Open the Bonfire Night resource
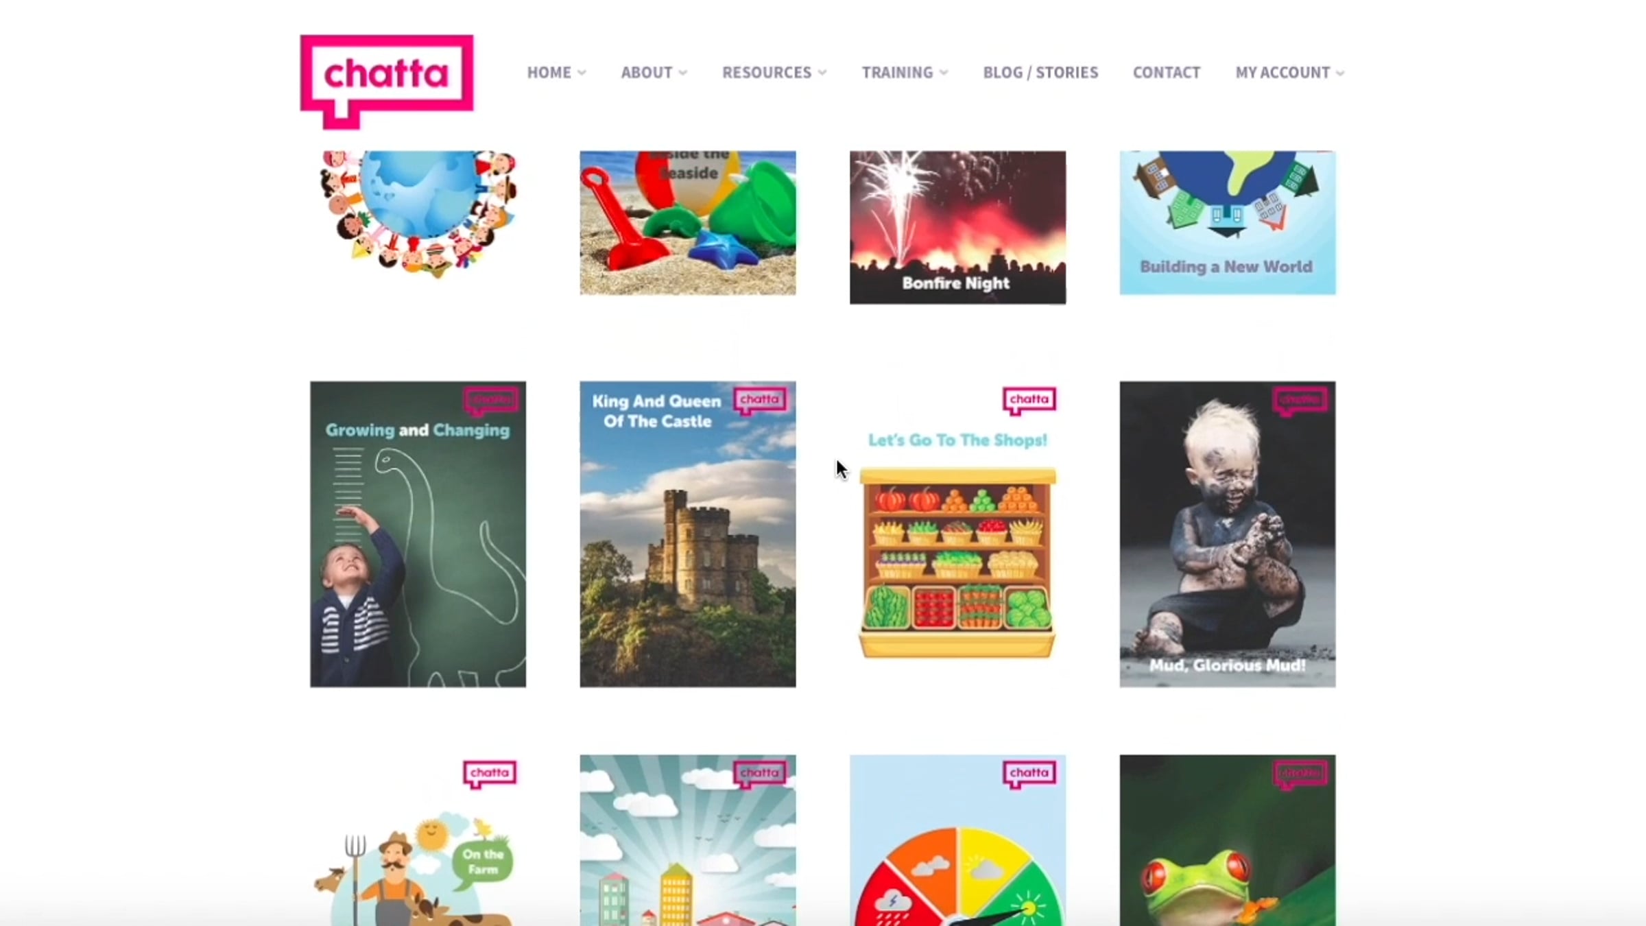The width and height of the screenshot is (1646, 926). click(x=957, y=227)
